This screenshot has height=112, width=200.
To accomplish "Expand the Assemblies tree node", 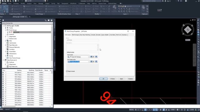I will tap(6, 52).
